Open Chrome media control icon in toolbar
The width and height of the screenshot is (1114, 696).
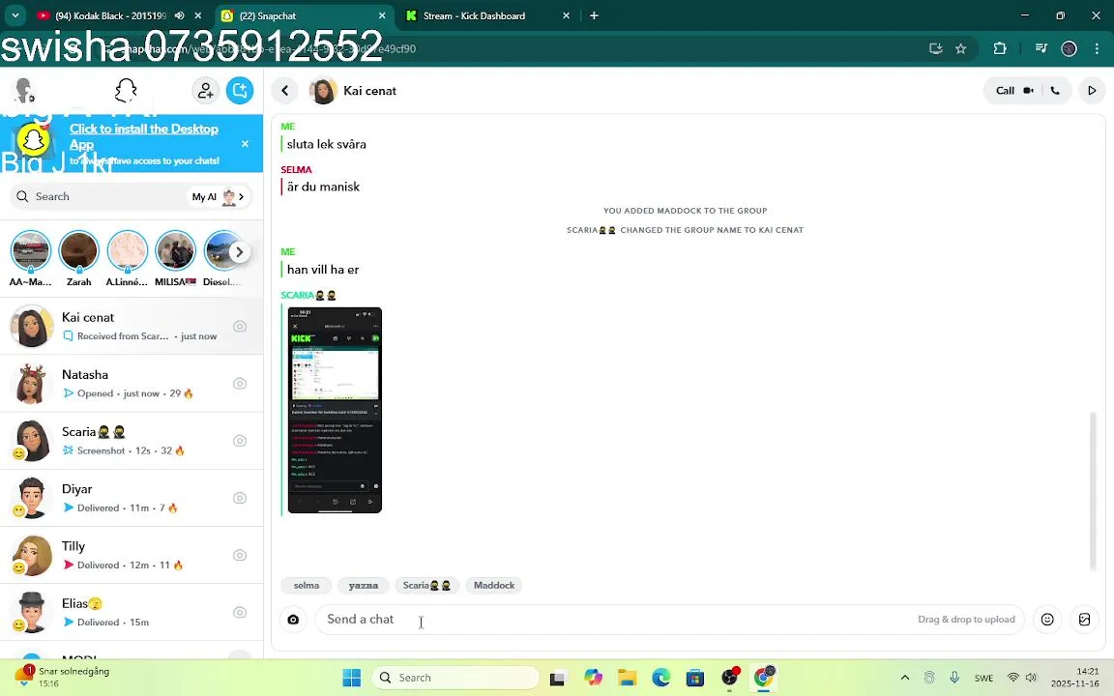pyautogui.click(x=1041, y=49)
